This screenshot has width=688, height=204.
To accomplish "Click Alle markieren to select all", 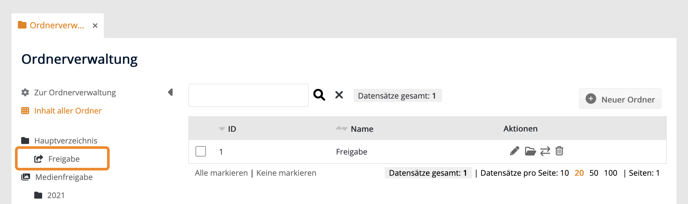I will [x=221, y=173].
